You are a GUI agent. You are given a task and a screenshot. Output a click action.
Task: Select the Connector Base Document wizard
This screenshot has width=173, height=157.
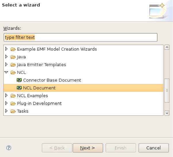click(x=52, y=80)
